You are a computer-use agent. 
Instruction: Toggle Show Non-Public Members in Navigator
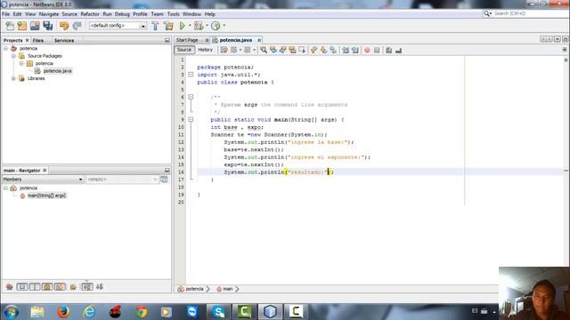click(47, 287)
